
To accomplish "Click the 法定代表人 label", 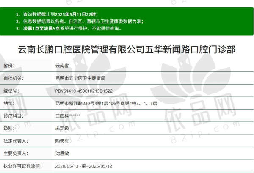I will click(x=16, y=141).
